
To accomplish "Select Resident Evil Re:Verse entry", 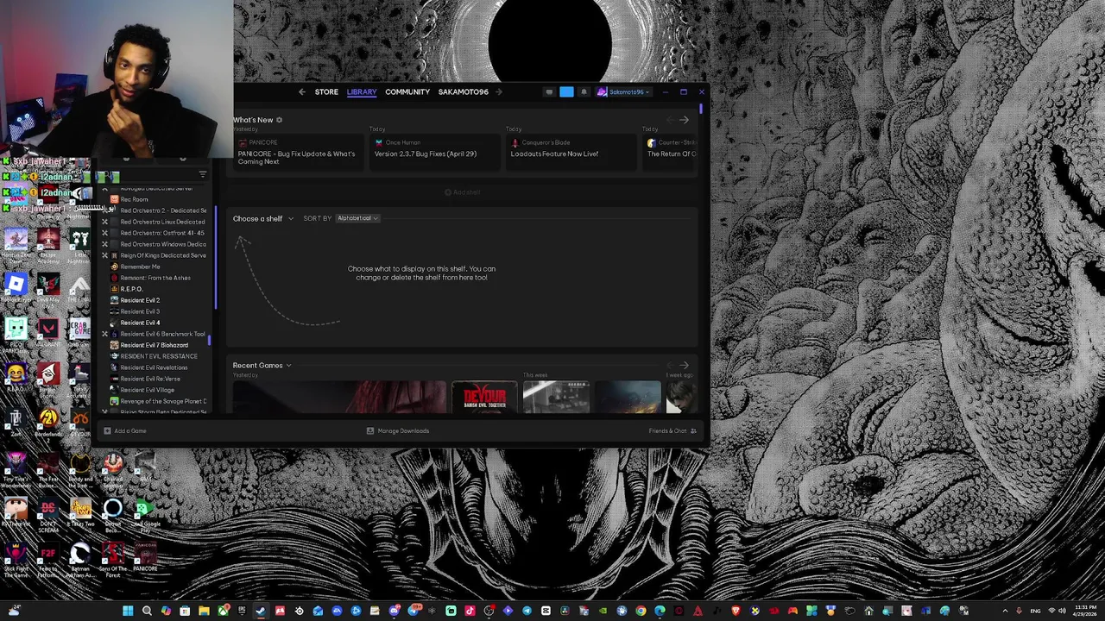I will [x=150, y=379].
